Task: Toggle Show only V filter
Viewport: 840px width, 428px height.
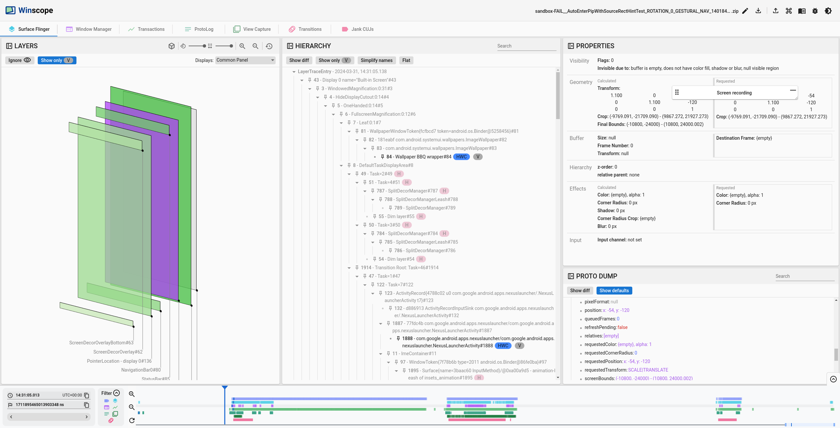Action: click(x=56, y=60)
